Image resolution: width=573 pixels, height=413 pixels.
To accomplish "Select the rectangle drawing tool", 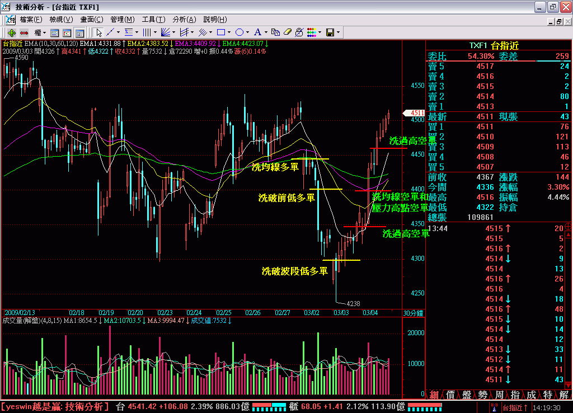I will tap(220, 33).
